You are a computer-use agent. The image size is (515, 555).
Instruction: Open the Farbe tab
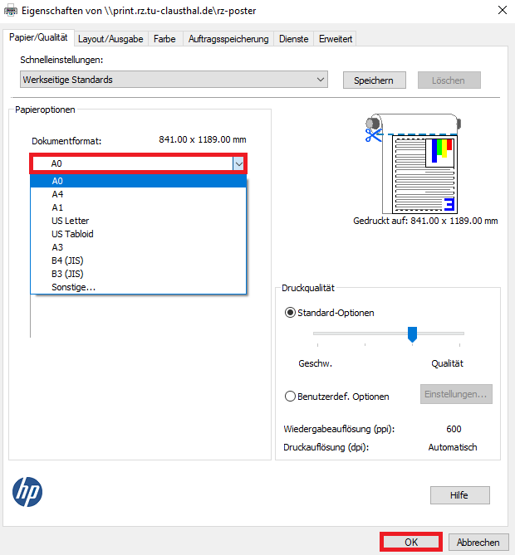click(164, 39)
